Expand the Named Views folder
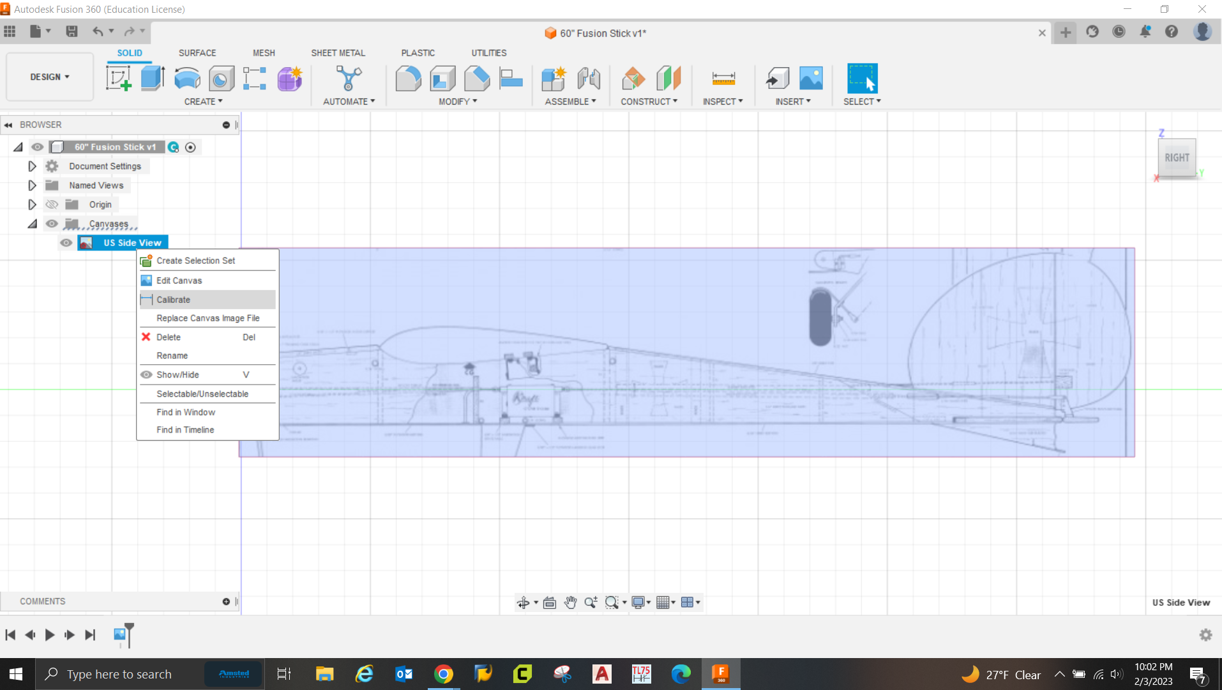The height and width of the screenshot is (690, 1222). pos(32,185)
